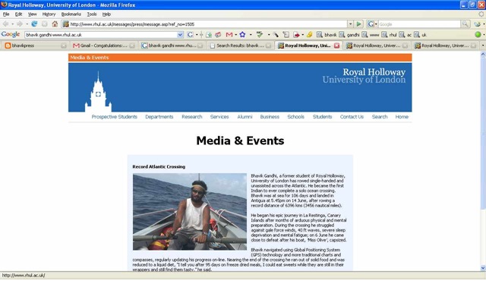Screen dimensions: 486x281
Task: Open the Bookmarks menu
Action: click(71, 14)
